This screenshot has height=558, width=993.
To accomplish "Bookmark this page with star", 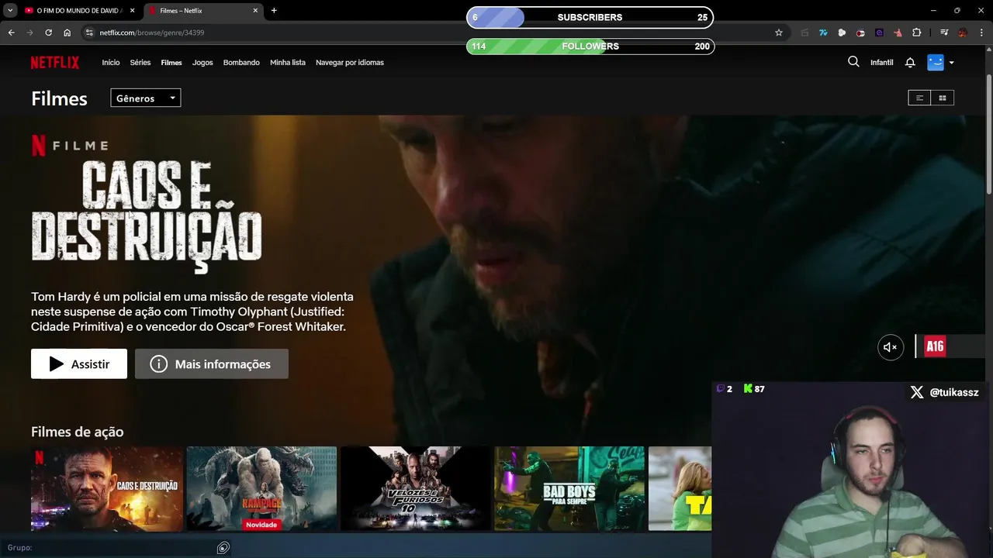I will tap(779, 33).
